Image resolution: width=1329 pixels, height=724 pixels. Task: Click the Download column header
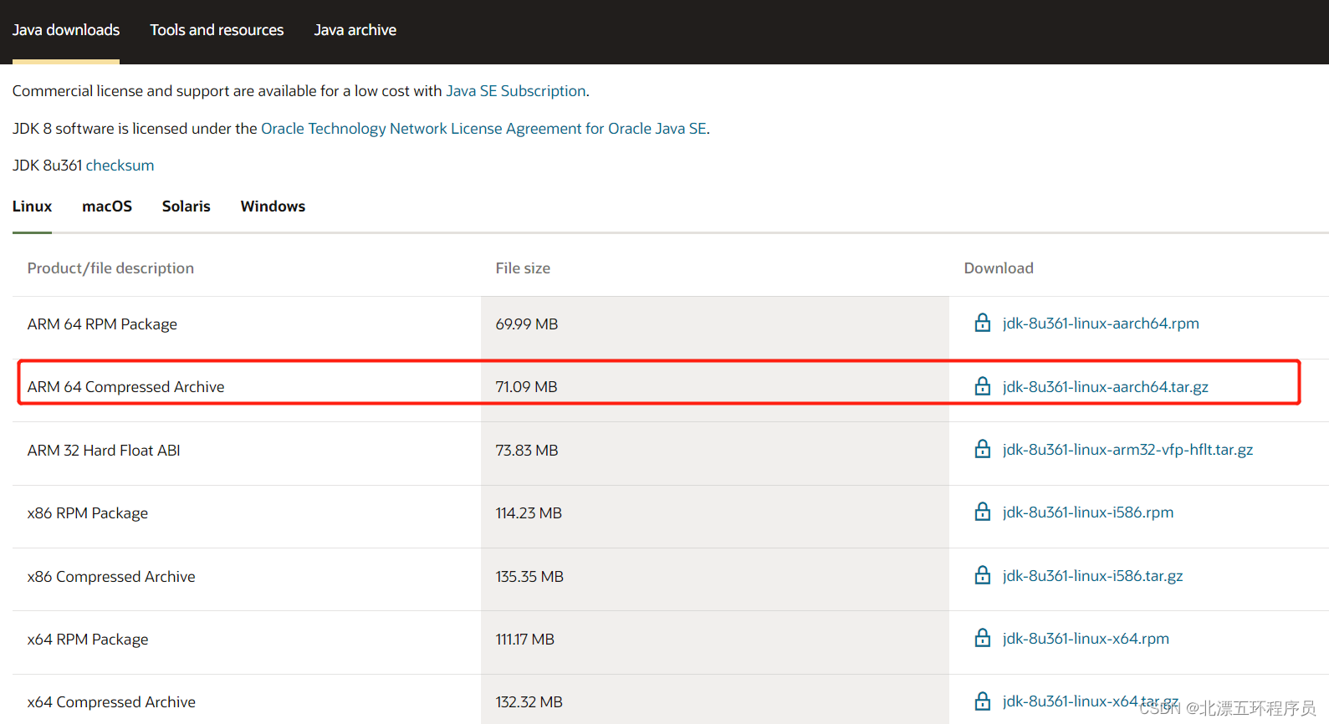pos(999,268)
